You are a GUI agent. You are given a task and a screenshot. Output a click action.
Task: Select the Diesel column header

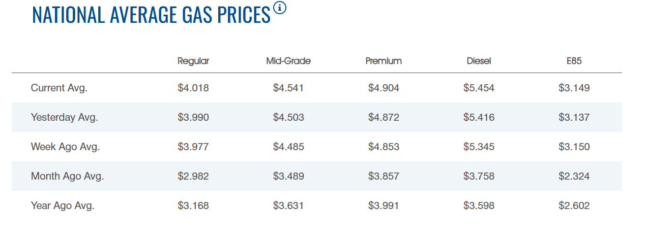coord(479,61)
